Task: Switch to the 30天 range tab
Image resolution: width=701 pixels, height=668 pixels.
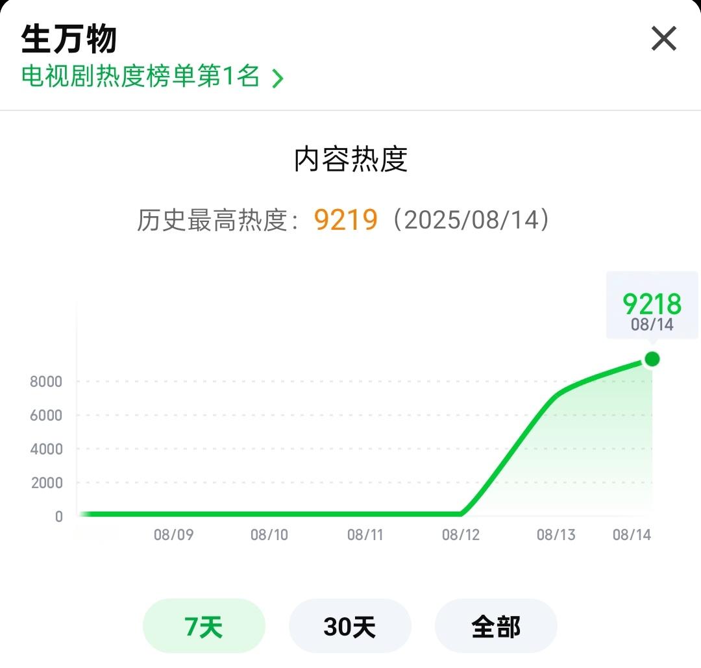Action: (x=350, y=626)
